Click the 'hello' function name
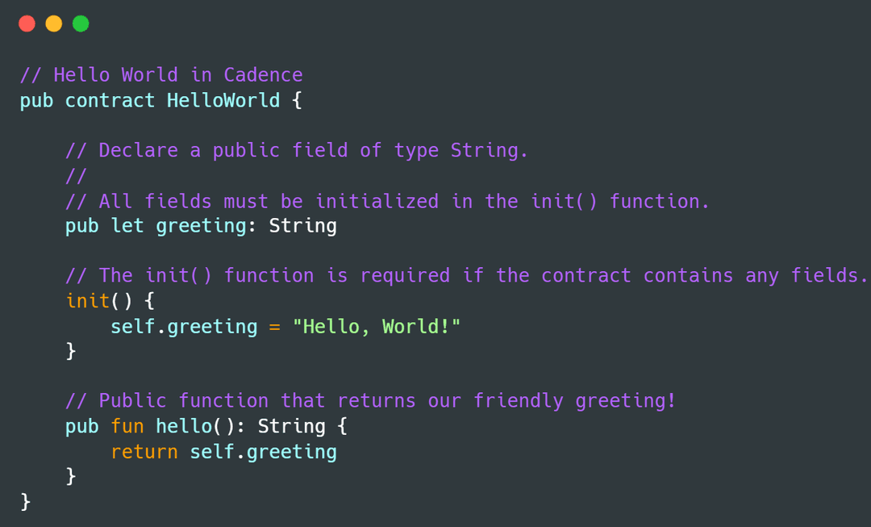Viewport: 871px width, 527px height. click(x=184, y=426)
